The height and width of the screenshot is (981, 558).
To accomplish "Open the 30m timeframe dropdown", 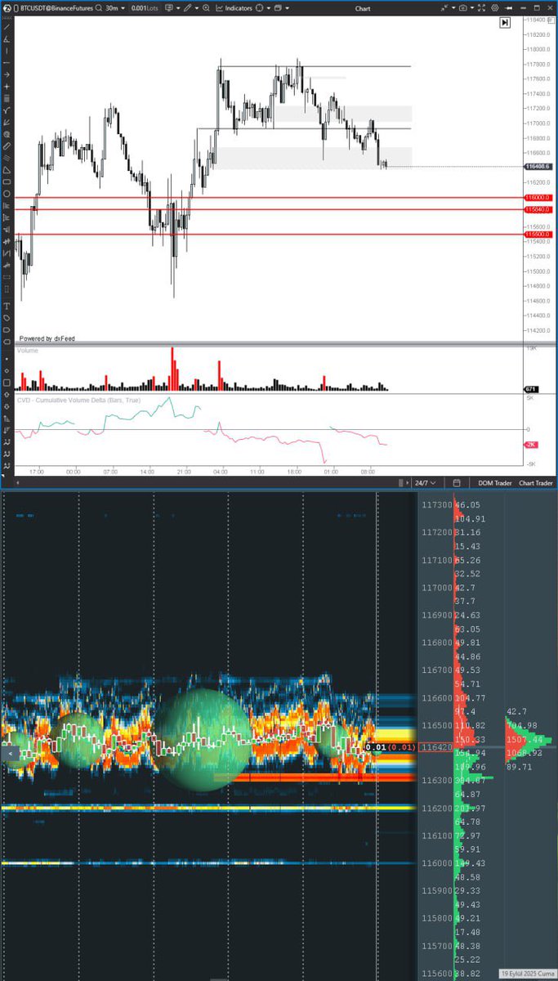I will coord(115,7).
